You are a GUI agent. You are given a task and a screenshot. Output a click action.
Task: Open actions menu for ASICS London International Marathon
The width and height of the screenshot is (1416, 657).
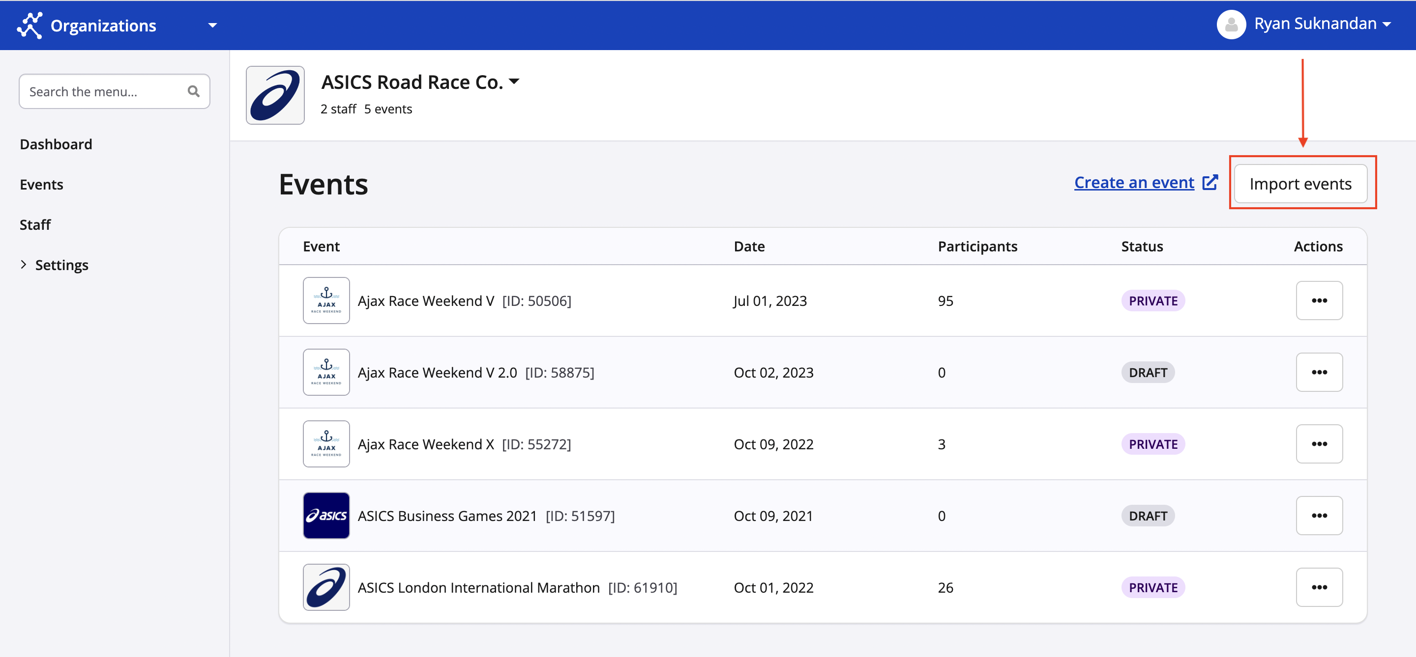[1319, 587]
